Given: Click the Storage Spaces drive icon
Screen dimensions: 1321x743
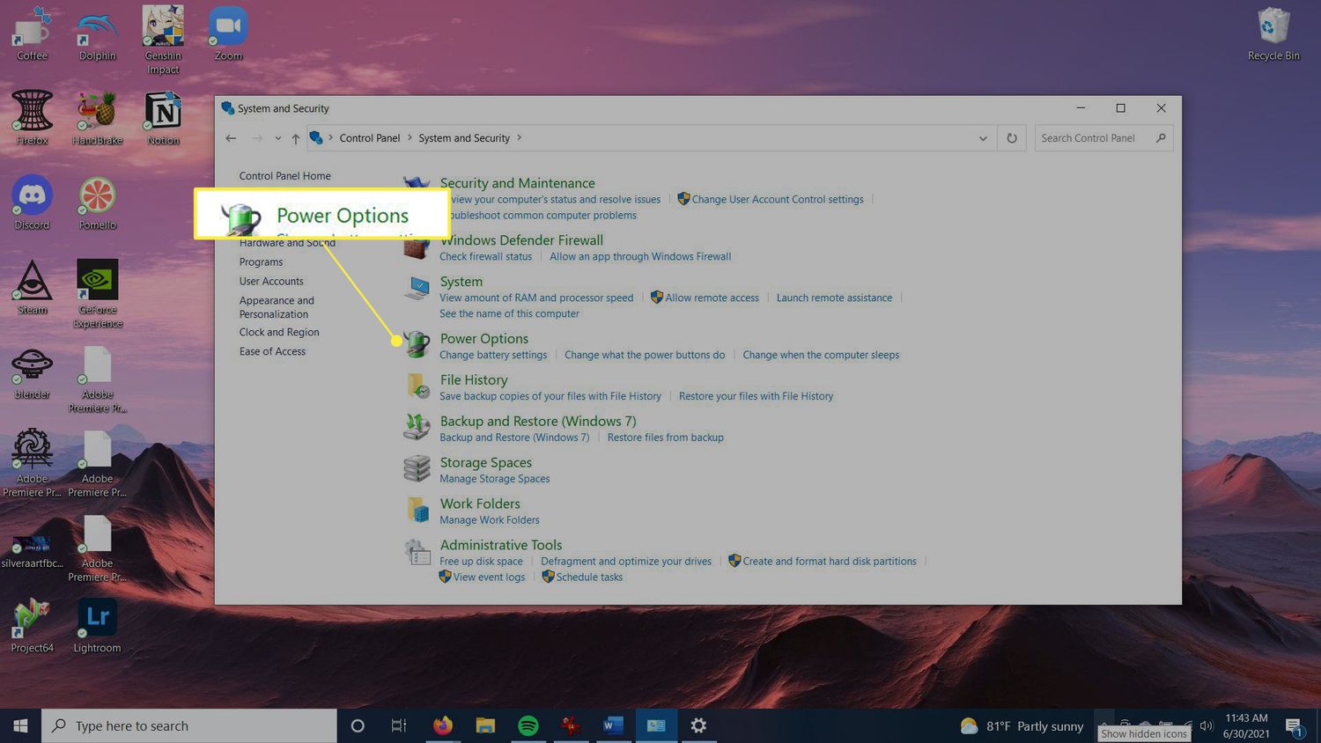Looking at the screenshot, I should tap(417, 469).
